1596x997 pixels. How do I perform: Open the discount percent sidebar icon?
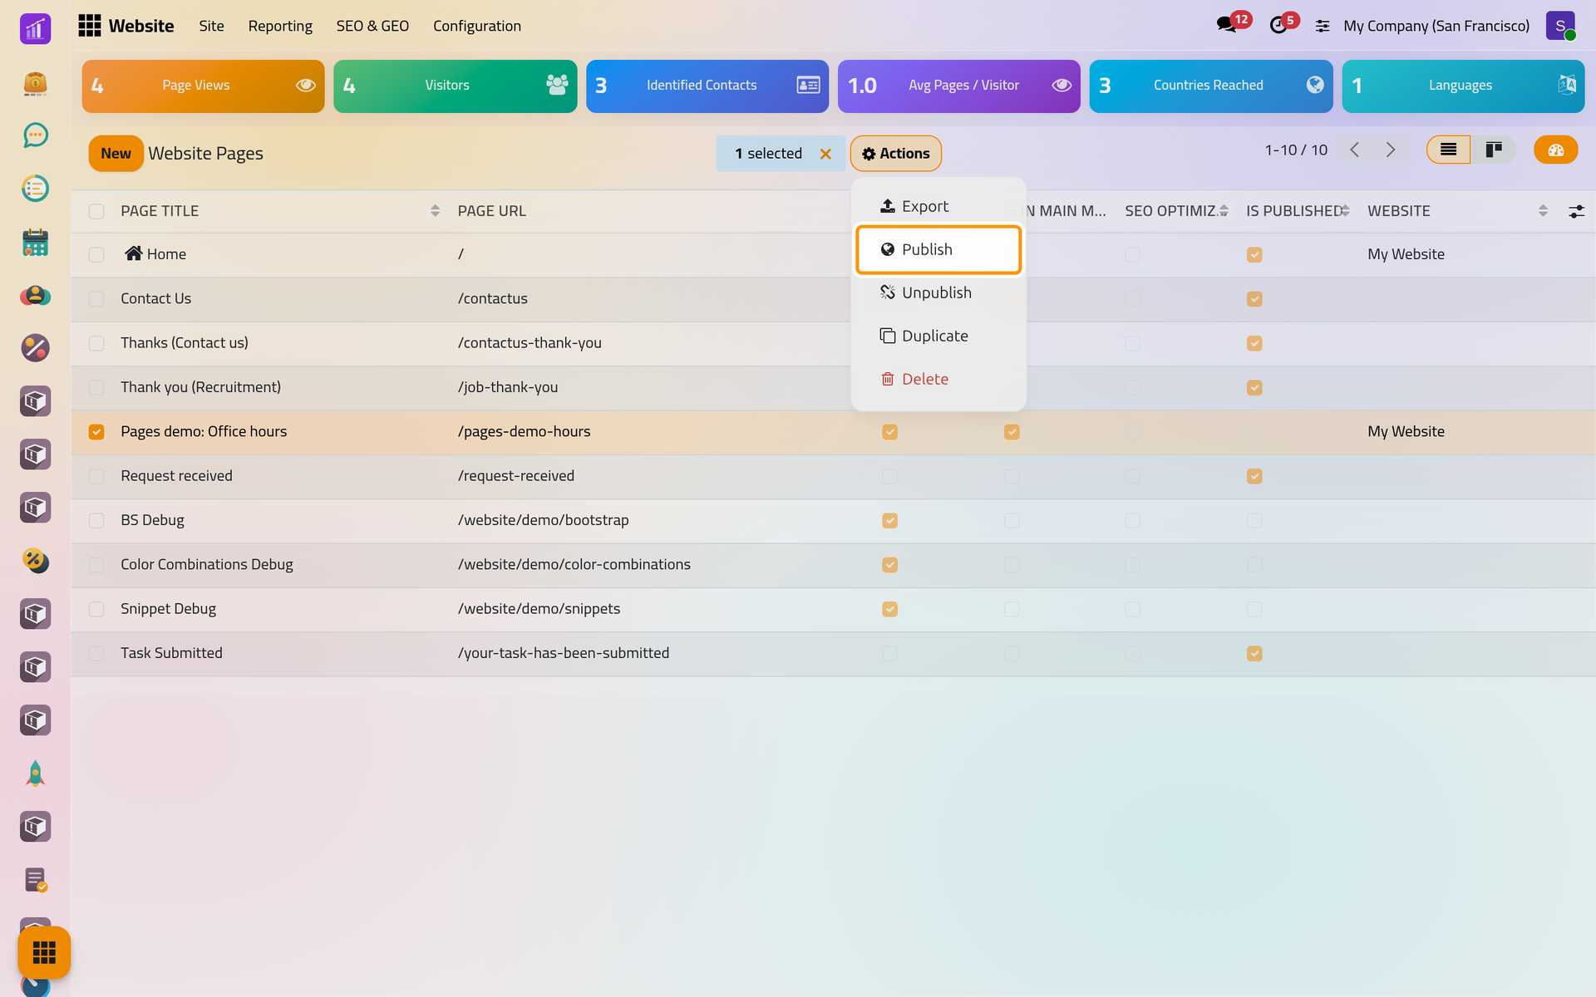tap(35, 348)
